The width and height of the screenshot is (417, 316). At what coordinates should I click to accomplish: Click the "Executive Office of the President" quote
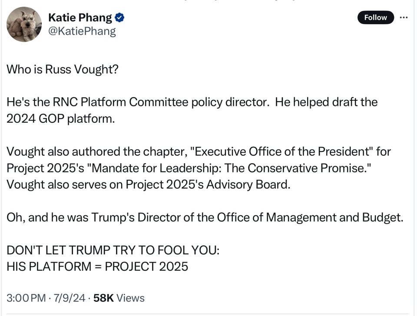(x=282, y=151)
